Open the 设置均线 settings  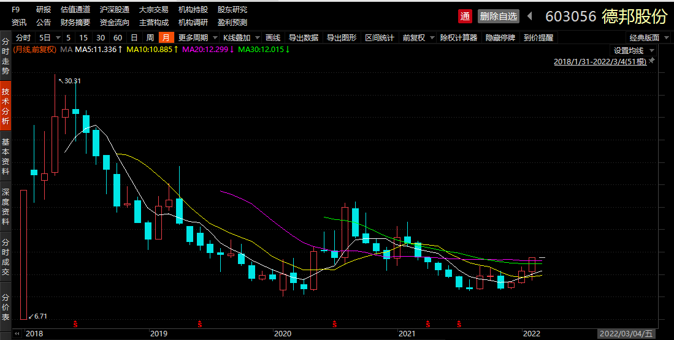[634, 50]
